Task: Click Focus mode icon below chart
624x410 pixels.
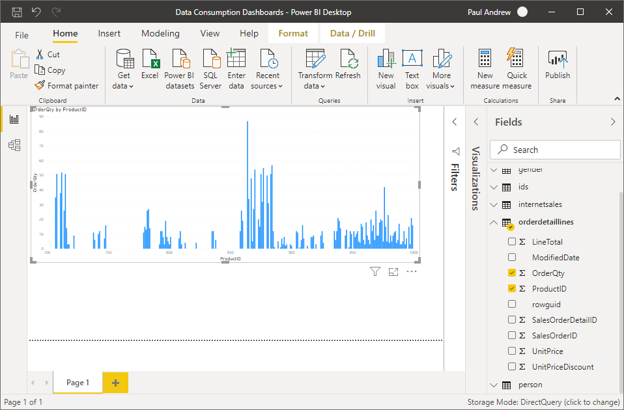Action: (x=393, y=272)
